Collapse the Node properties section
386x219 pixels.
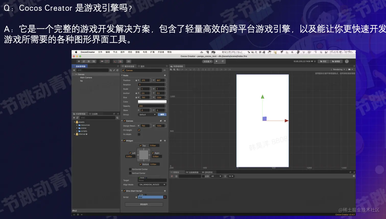[x=122, y=75]
